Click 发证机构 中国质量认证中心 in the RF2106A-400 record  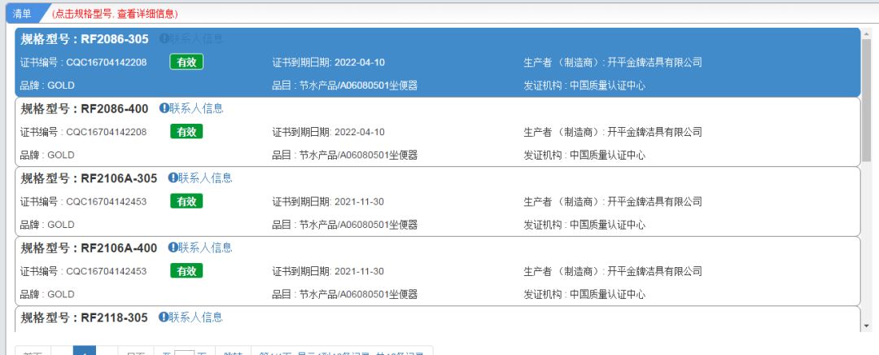point(584,295)
